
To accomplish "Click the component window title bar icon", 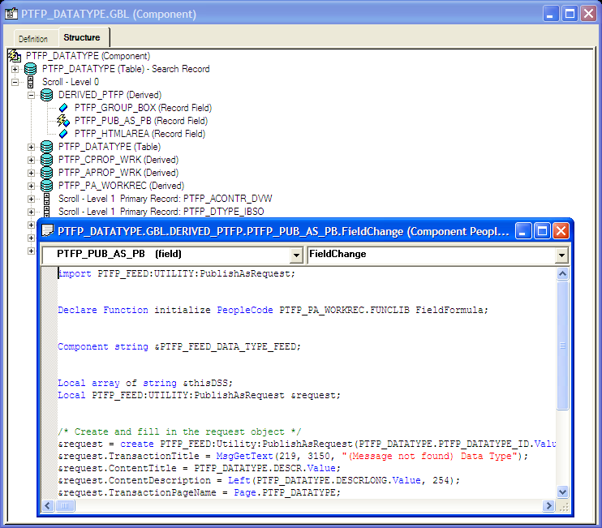I will (11, 14).
